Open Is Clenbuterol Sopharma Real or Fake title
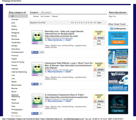Viewport: 136px width, 120px height. click(x=66, y=96)
